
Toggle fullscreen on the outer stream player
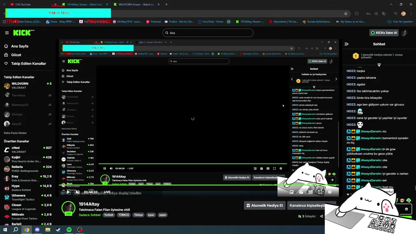point(320,192)
